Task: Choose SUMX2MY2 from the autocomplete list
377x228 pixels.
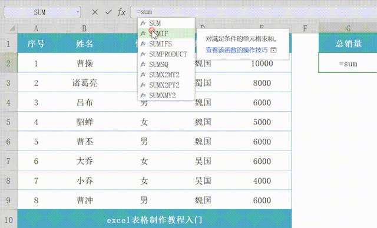Action: point(166,75)
